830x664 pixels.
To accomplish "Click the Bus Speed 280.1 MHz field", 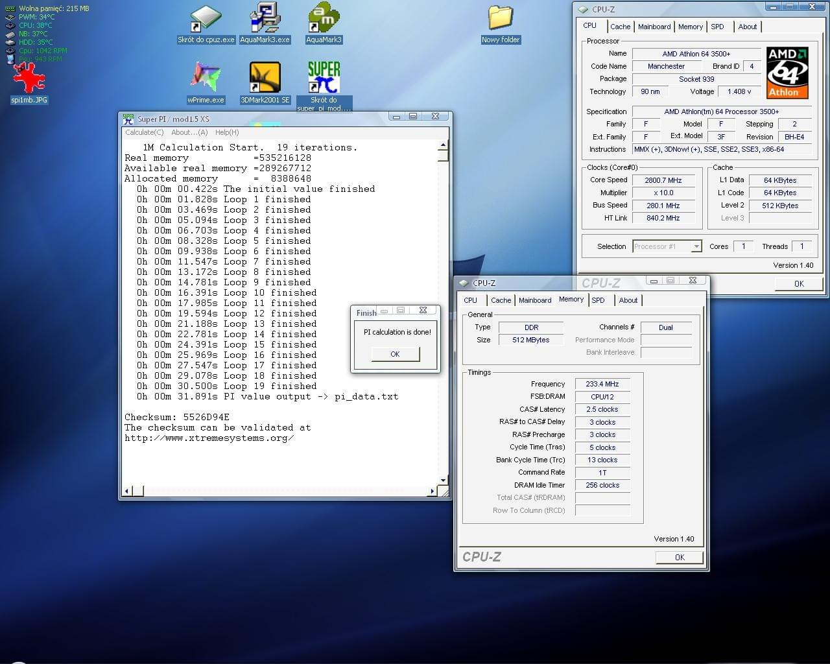I will click(x=663, y=206).
